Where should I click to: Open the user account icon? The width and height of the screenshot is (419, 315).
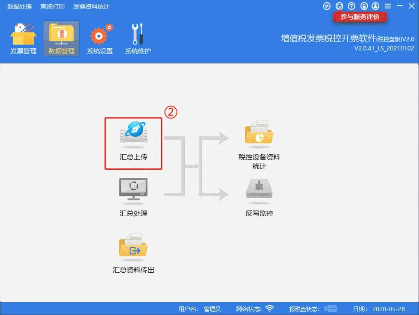pos(375,6)
